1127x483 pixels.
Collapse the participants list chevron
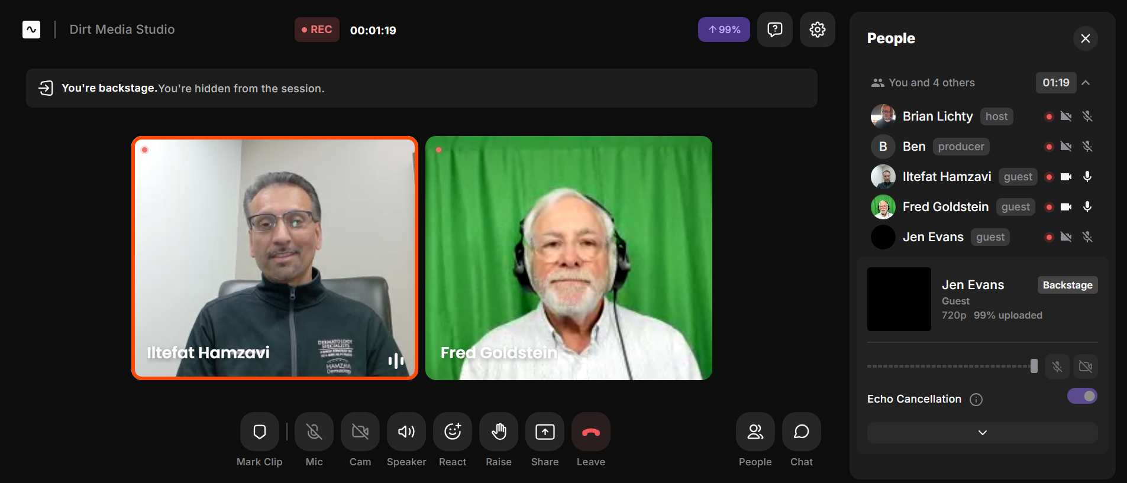click(1086, 83)
